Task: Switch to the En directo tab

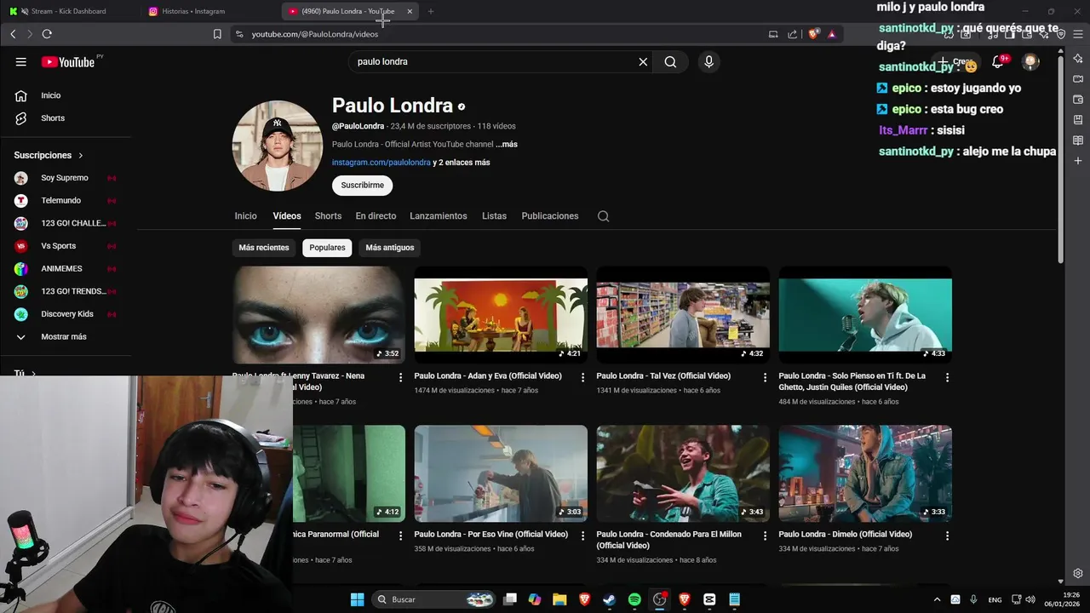Action: pos(376,216)
